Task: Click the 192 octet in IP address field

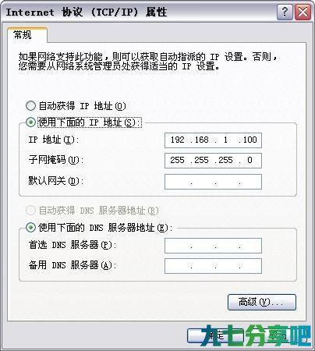Action: 178,140
